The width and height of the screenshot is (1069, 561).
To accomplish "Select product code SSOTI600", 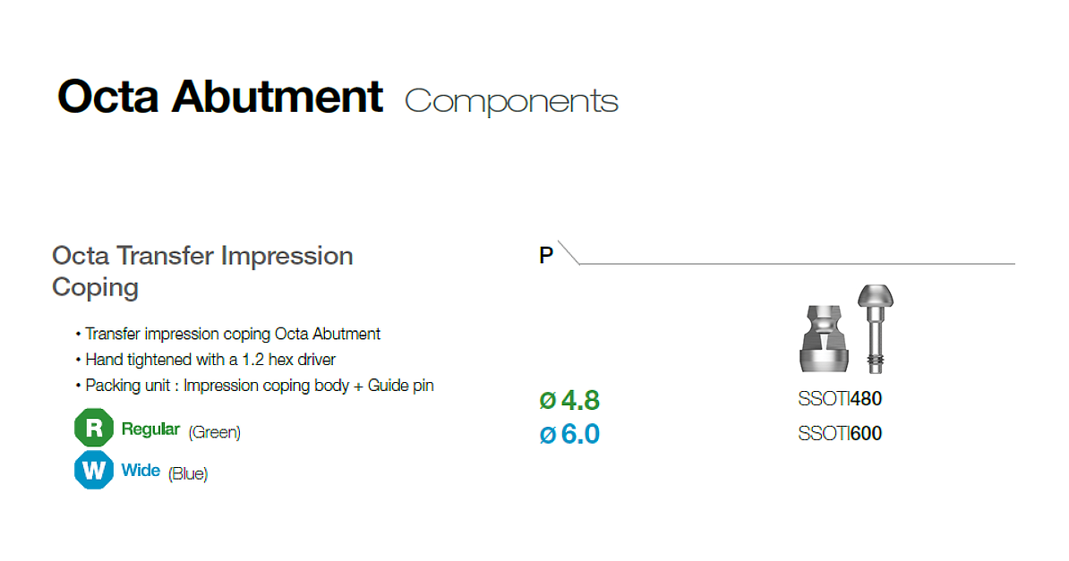I will pyautogui.click(x=839, y=434).
